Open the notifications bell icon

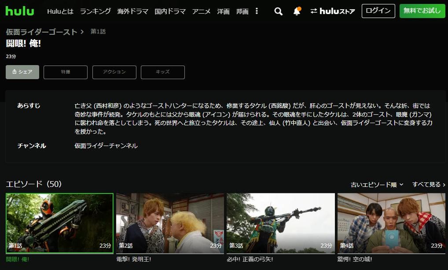(297, 11)
